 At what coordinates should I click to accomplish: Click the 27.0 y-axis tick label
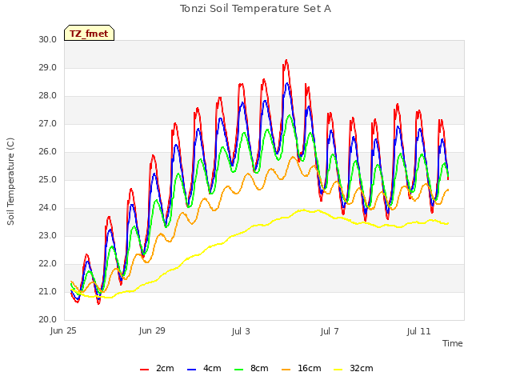(x=48, y=124)
